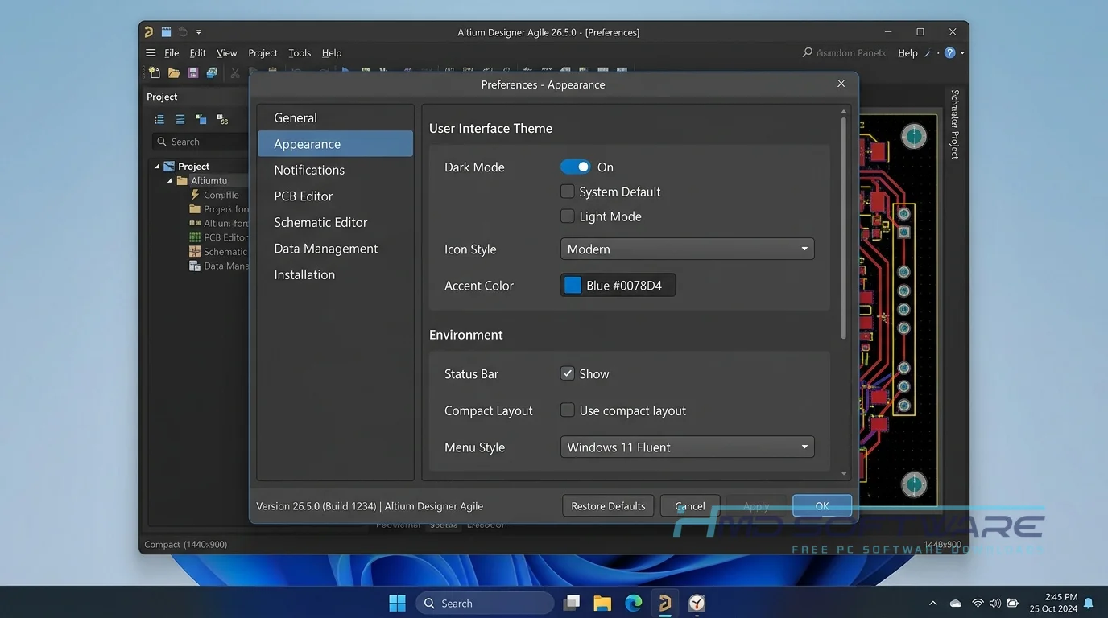This screenshot has width=1108, height=618.
Task: Click the Windows Start button on taskbar
Action: [x=398, y=603]
